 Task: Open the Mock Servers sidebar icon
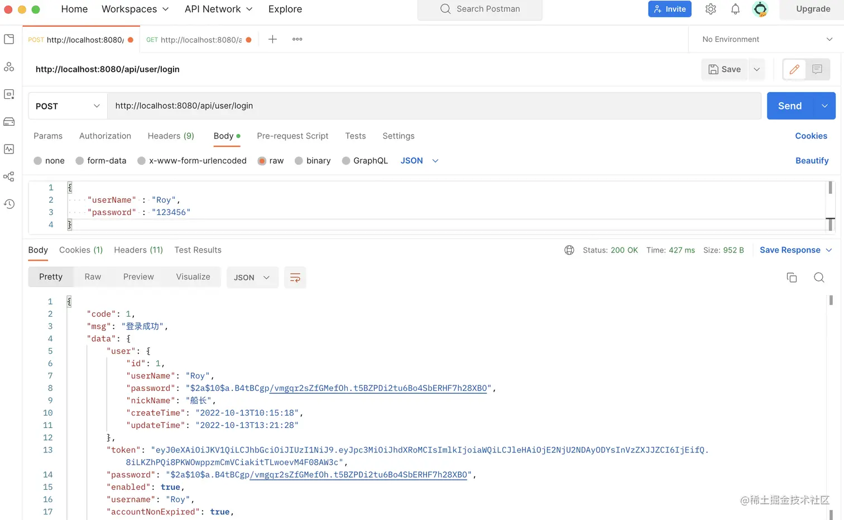[x=9, y=122]
